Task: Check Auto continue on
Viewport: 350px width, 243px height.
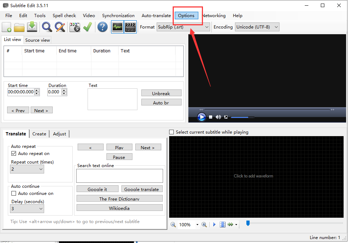Action: 14,193
